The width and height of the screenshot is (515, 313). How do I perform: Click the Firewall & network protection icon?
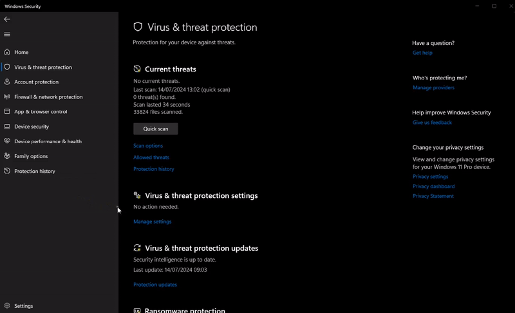point(7,97)
